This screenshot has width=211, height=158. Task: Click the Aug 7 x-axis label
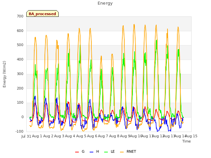(103, 136)
